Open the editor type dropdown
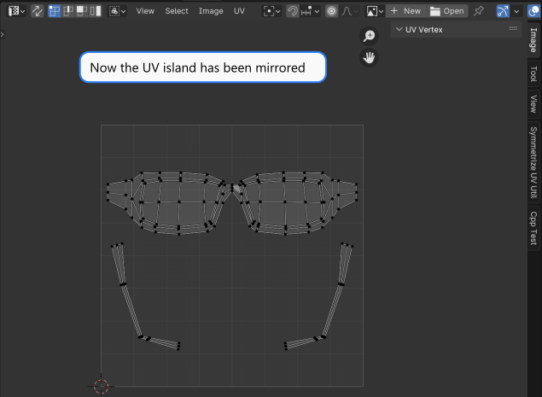The image size is (542, 397). 16,11
